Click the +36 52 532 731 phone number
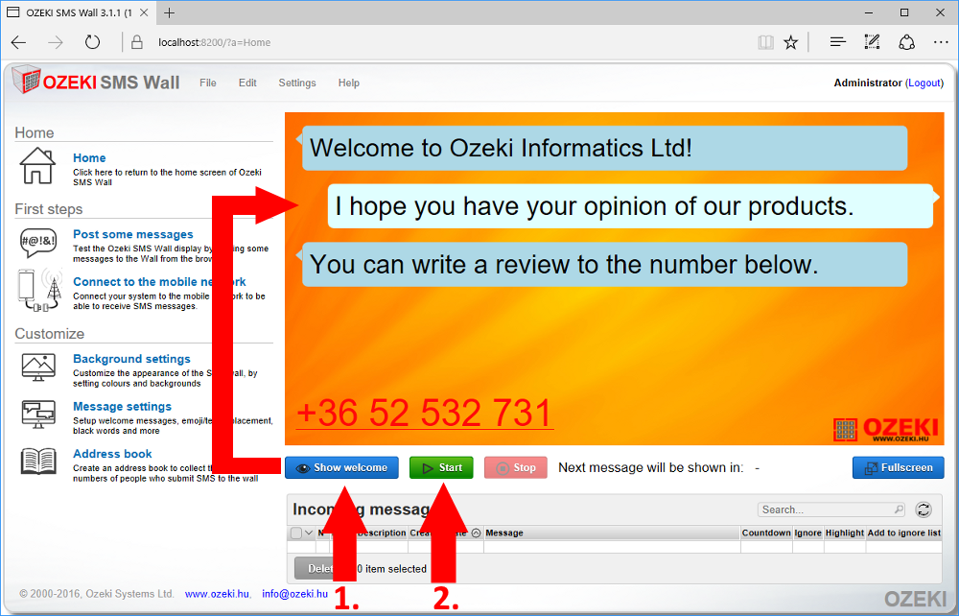 [425, 413]
